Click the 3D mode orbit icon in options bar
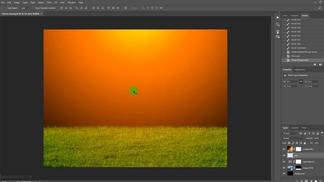Screen dimensions: 324x182 (x=143, y=8)
